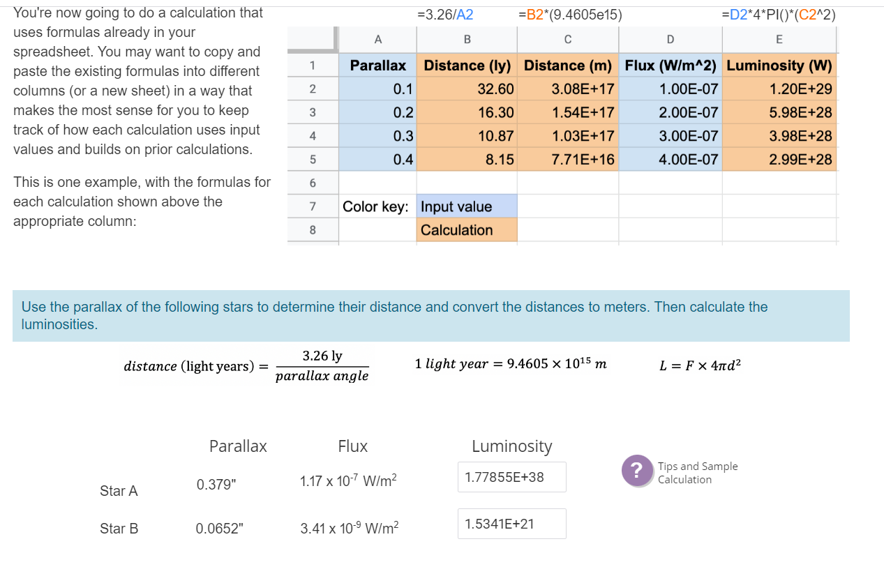The image size is (884, 583).
Task: Click row number 4 in the spreadsheet
Action: [x=312, y=135]
